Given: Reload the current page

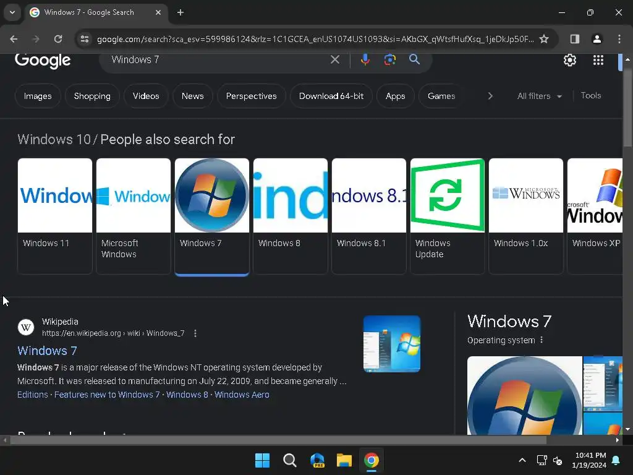Looking at the screenshot, I should point(58,39).
